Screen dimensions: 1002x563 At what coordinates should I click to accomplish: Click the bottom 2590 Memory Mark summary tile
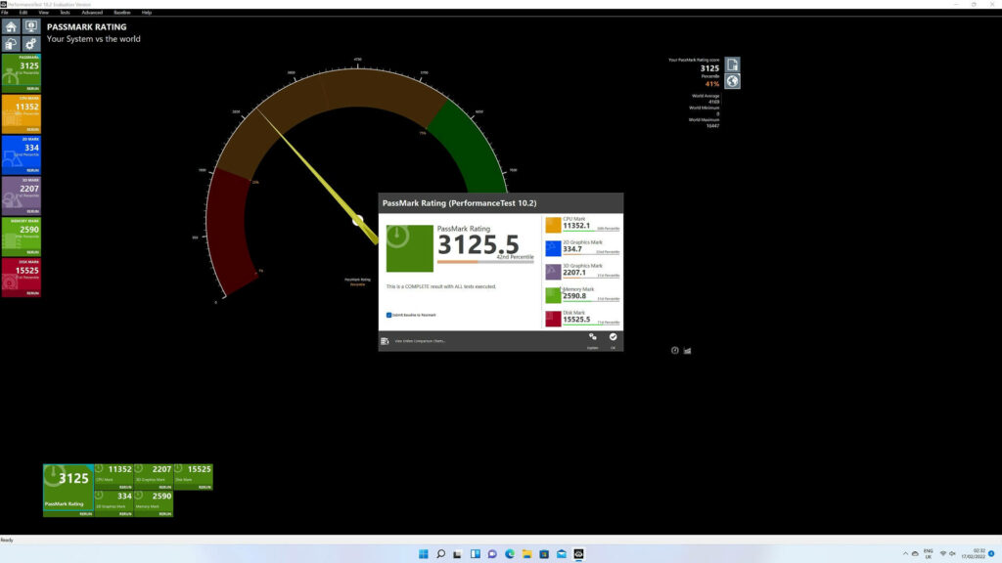(154, 503)
